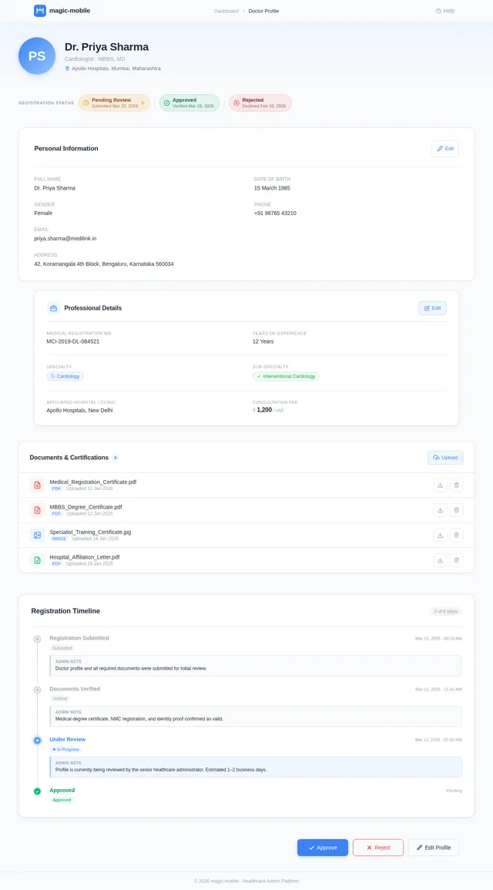The width and height of the screenshot is (493, 890).
Task: Select the Rejected status badge
Action: (260, 102)
